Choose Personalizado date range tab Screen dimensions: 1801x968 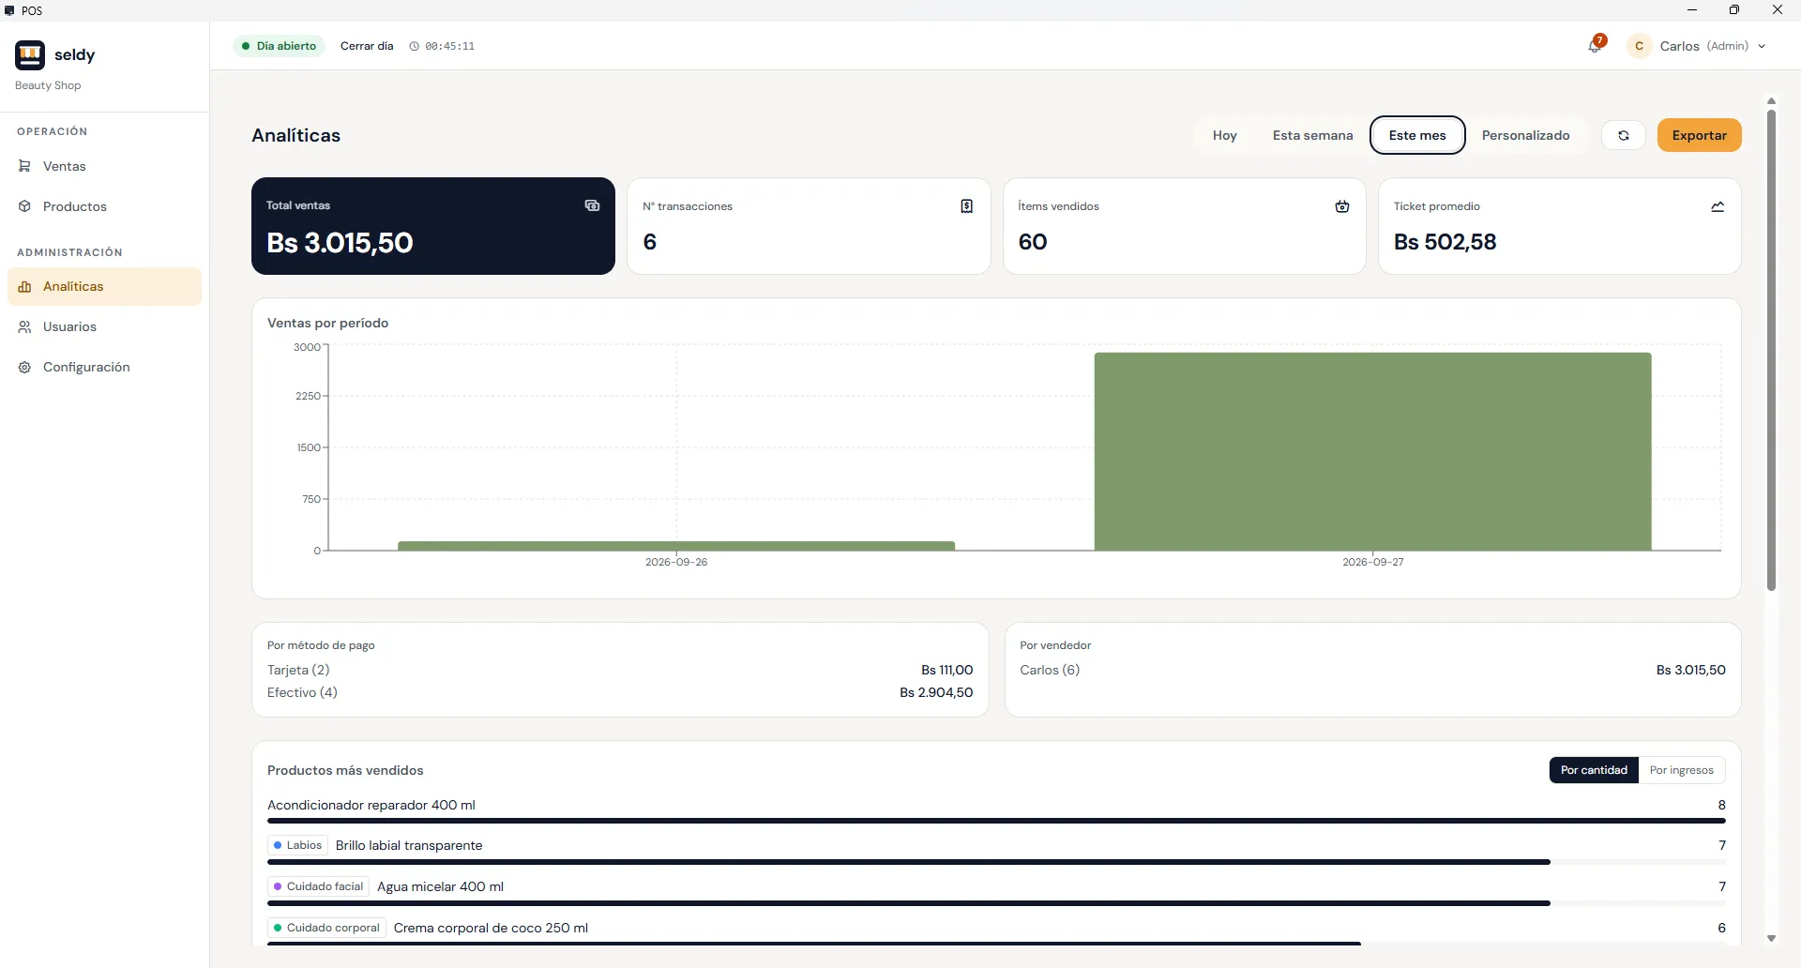1525,135
